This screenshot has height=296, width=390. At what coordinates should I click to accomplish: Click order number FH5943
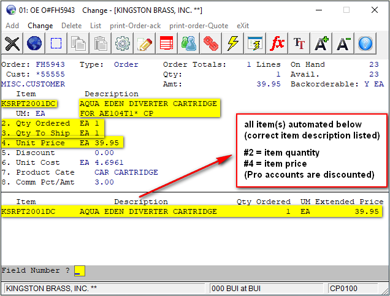point(50,64)
